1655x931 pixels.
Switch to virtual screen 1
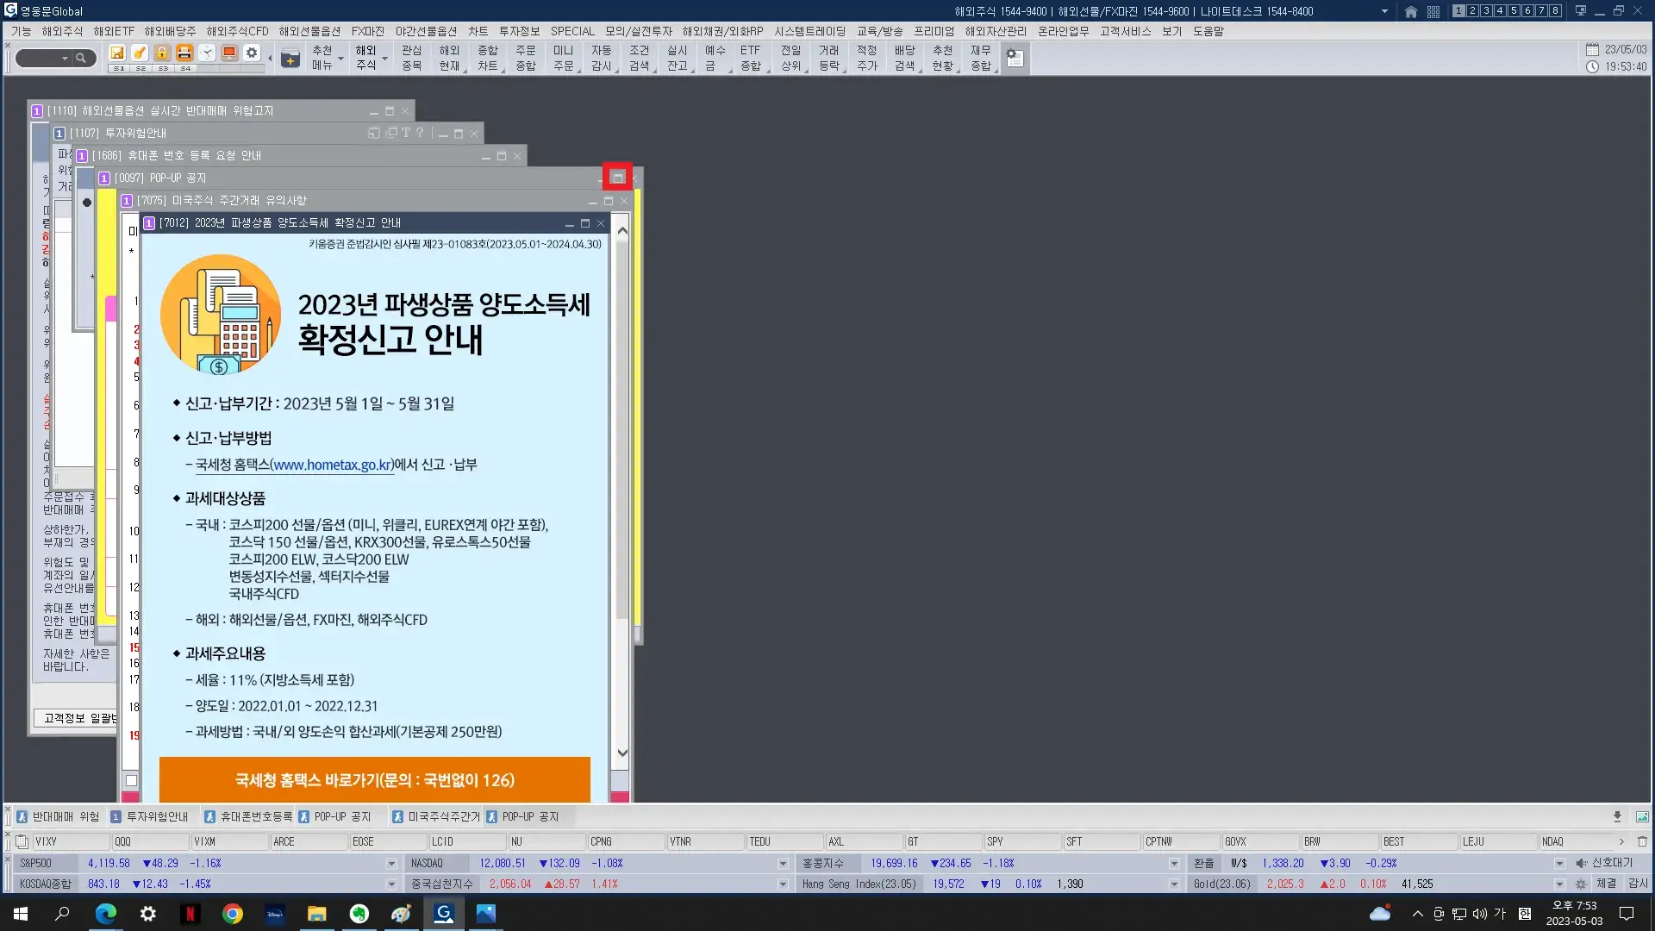click(x=1458, y=11)
